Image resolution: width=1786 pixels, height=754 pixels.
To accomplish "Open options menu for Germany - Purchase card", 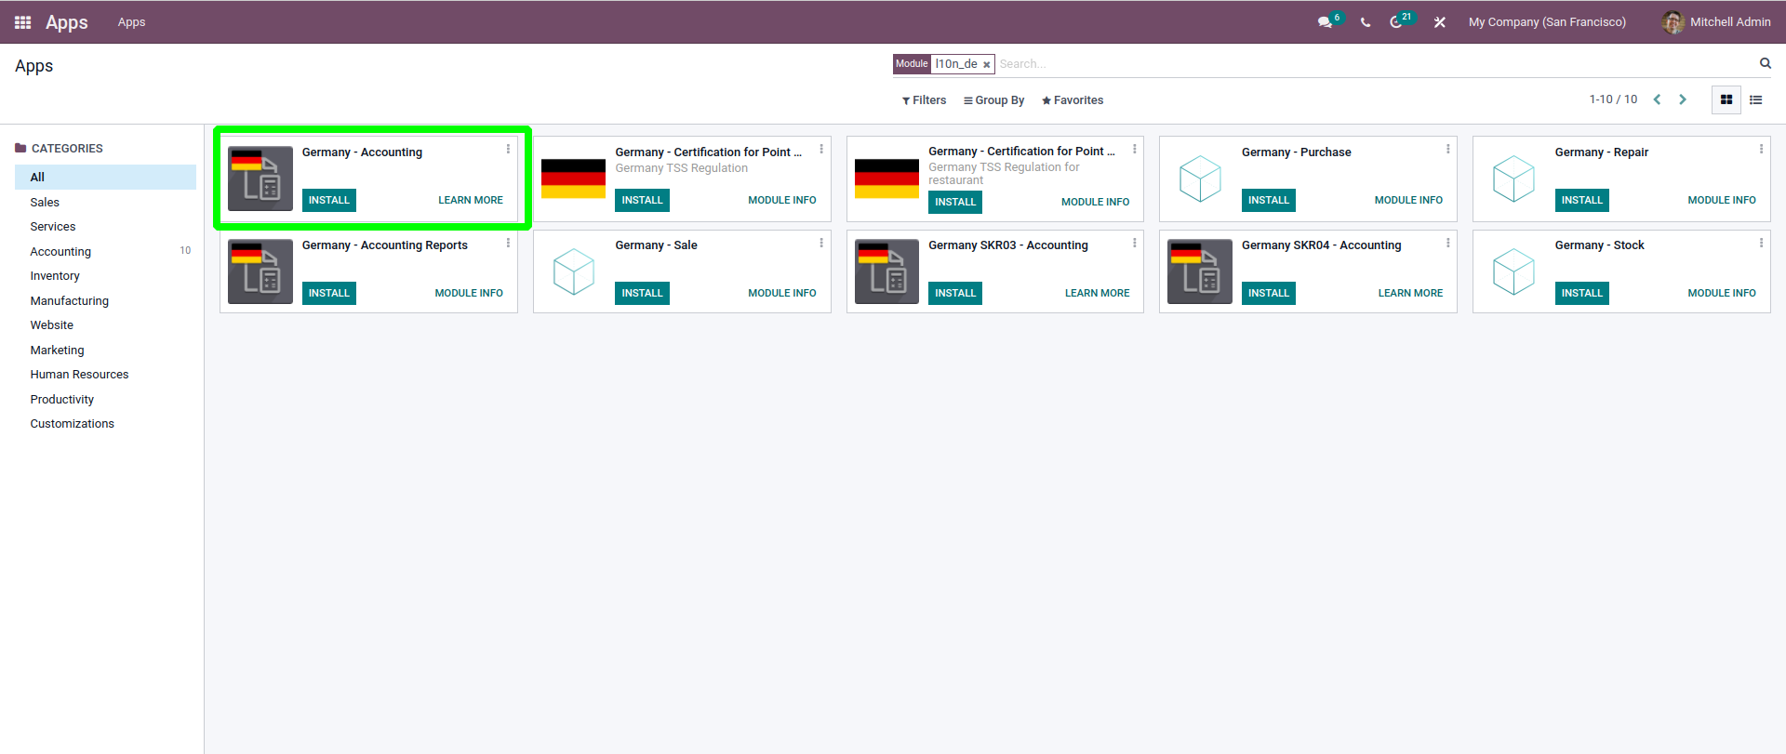I will pos(1447,149).
